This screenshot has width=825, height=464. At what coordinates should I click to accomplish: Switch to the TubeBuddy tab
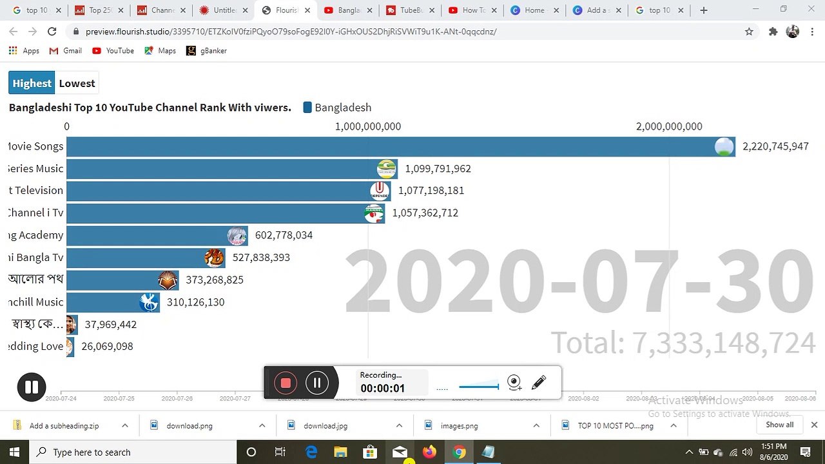(410, 10)
